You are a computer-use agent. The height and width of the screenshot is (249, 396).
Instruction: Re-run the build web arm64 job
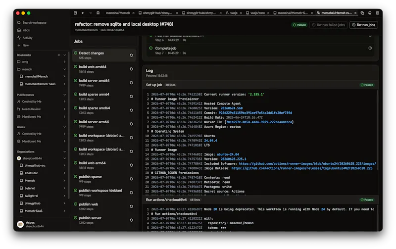[131, 165]
